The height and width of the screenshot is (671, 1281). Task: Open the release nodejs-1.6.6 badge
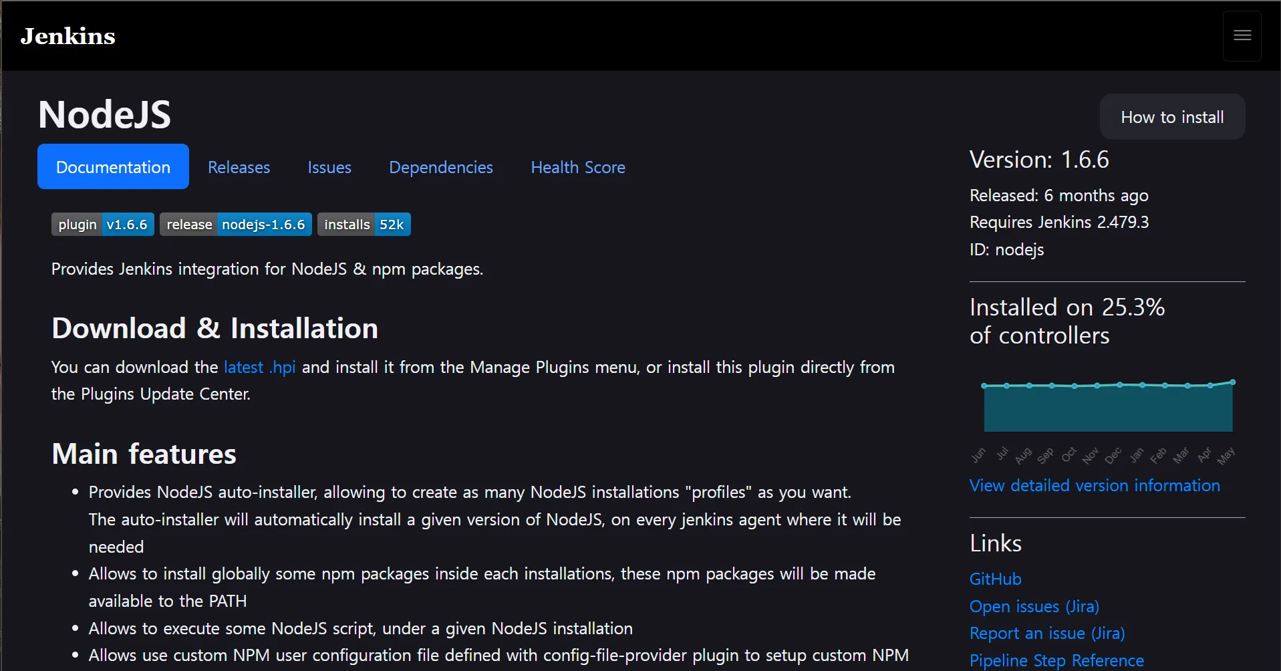click(236, 225)
